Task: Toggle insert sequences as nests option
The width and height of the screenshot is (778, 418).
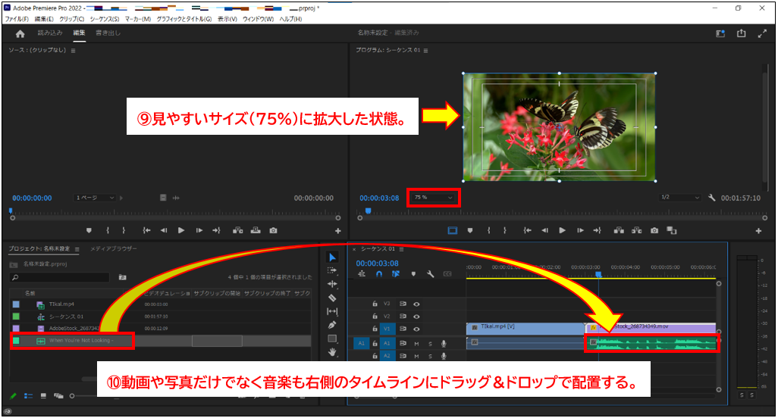Action: click(x=362, y=274)
